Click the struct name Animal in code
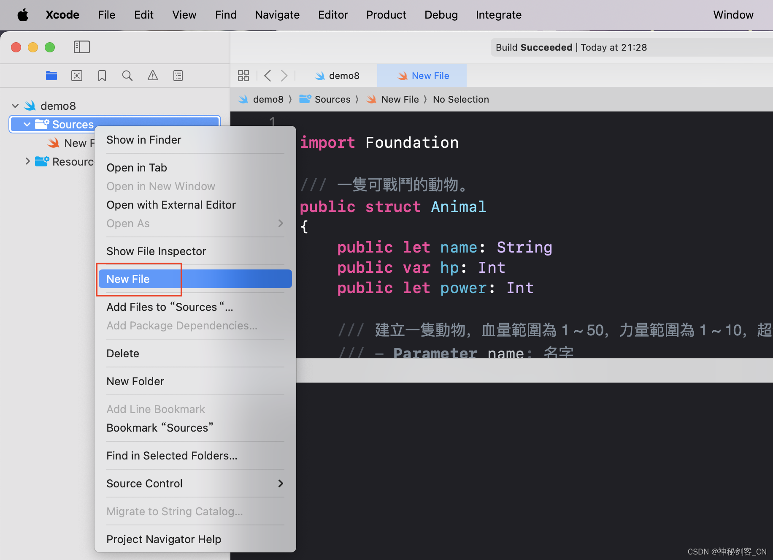 [x=459, y=207]
